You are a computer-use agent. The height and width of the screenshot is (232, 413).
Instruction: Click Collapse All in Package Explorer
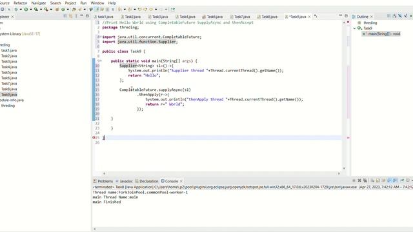(65, 16)
